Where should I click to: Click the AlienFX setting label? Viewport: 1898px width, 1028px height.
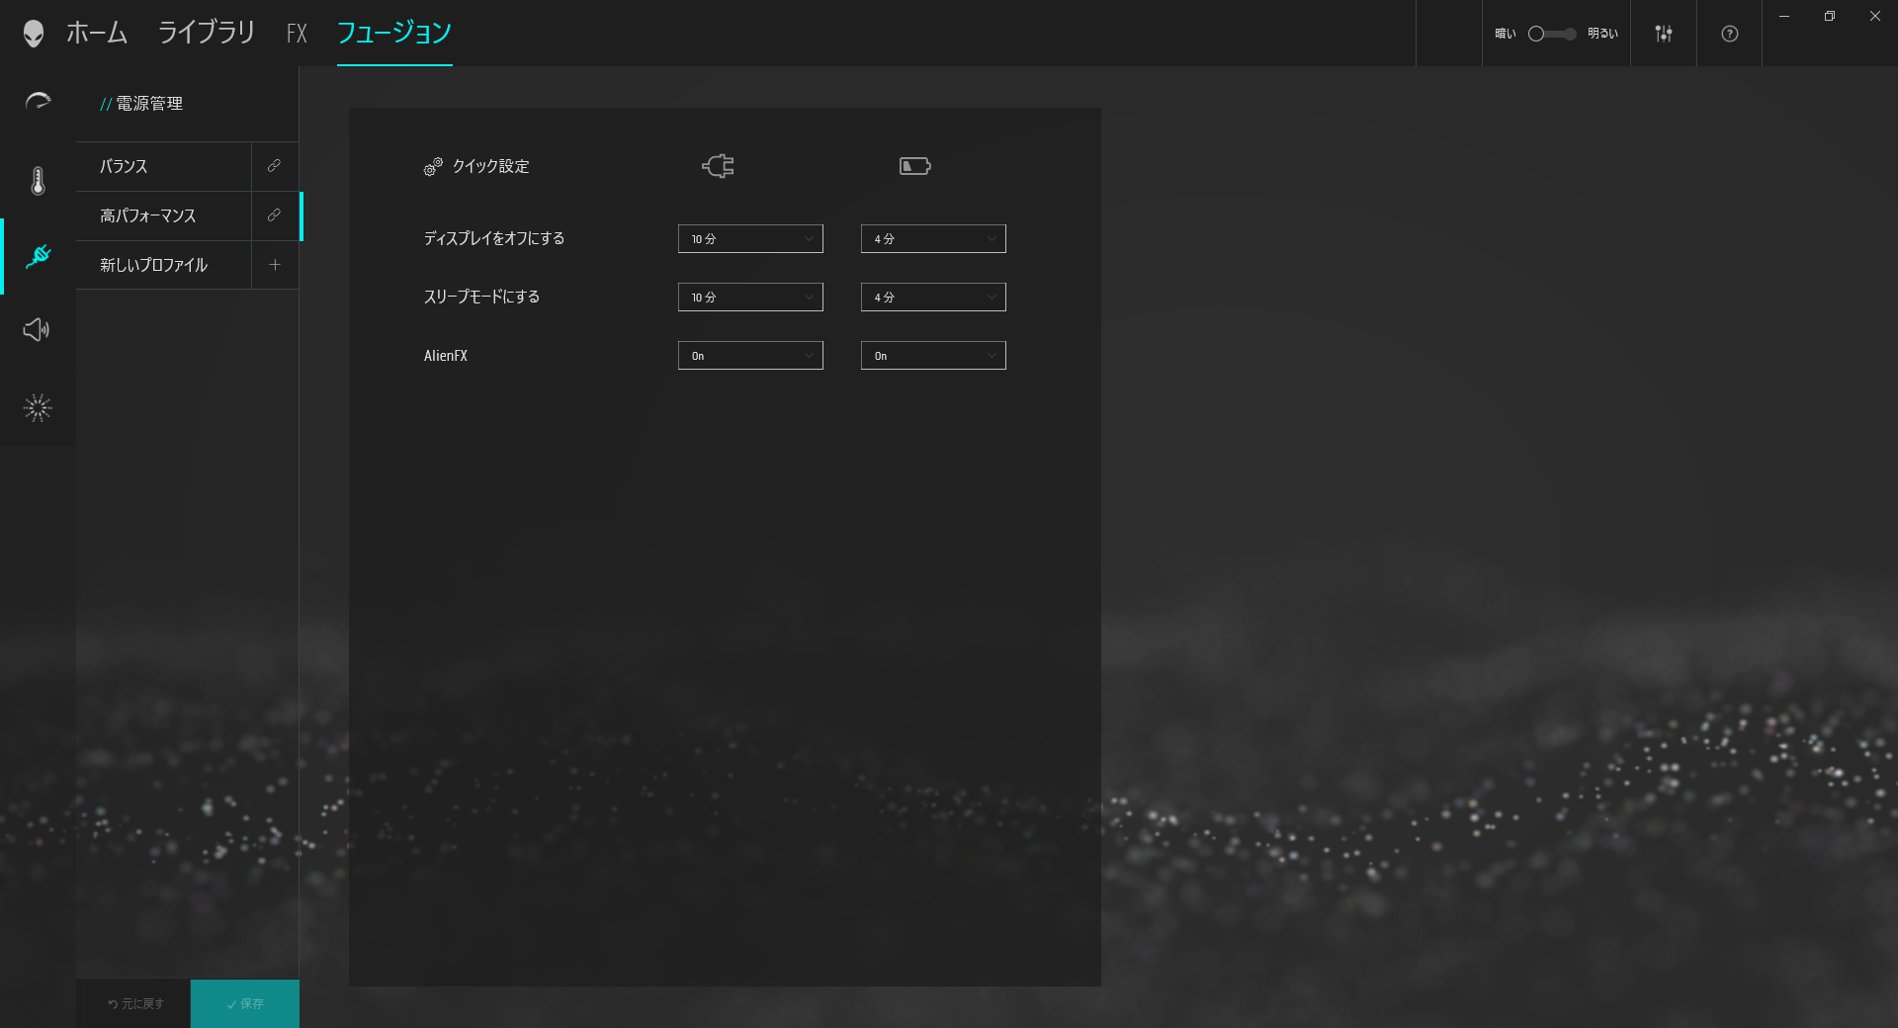point(446,356)
